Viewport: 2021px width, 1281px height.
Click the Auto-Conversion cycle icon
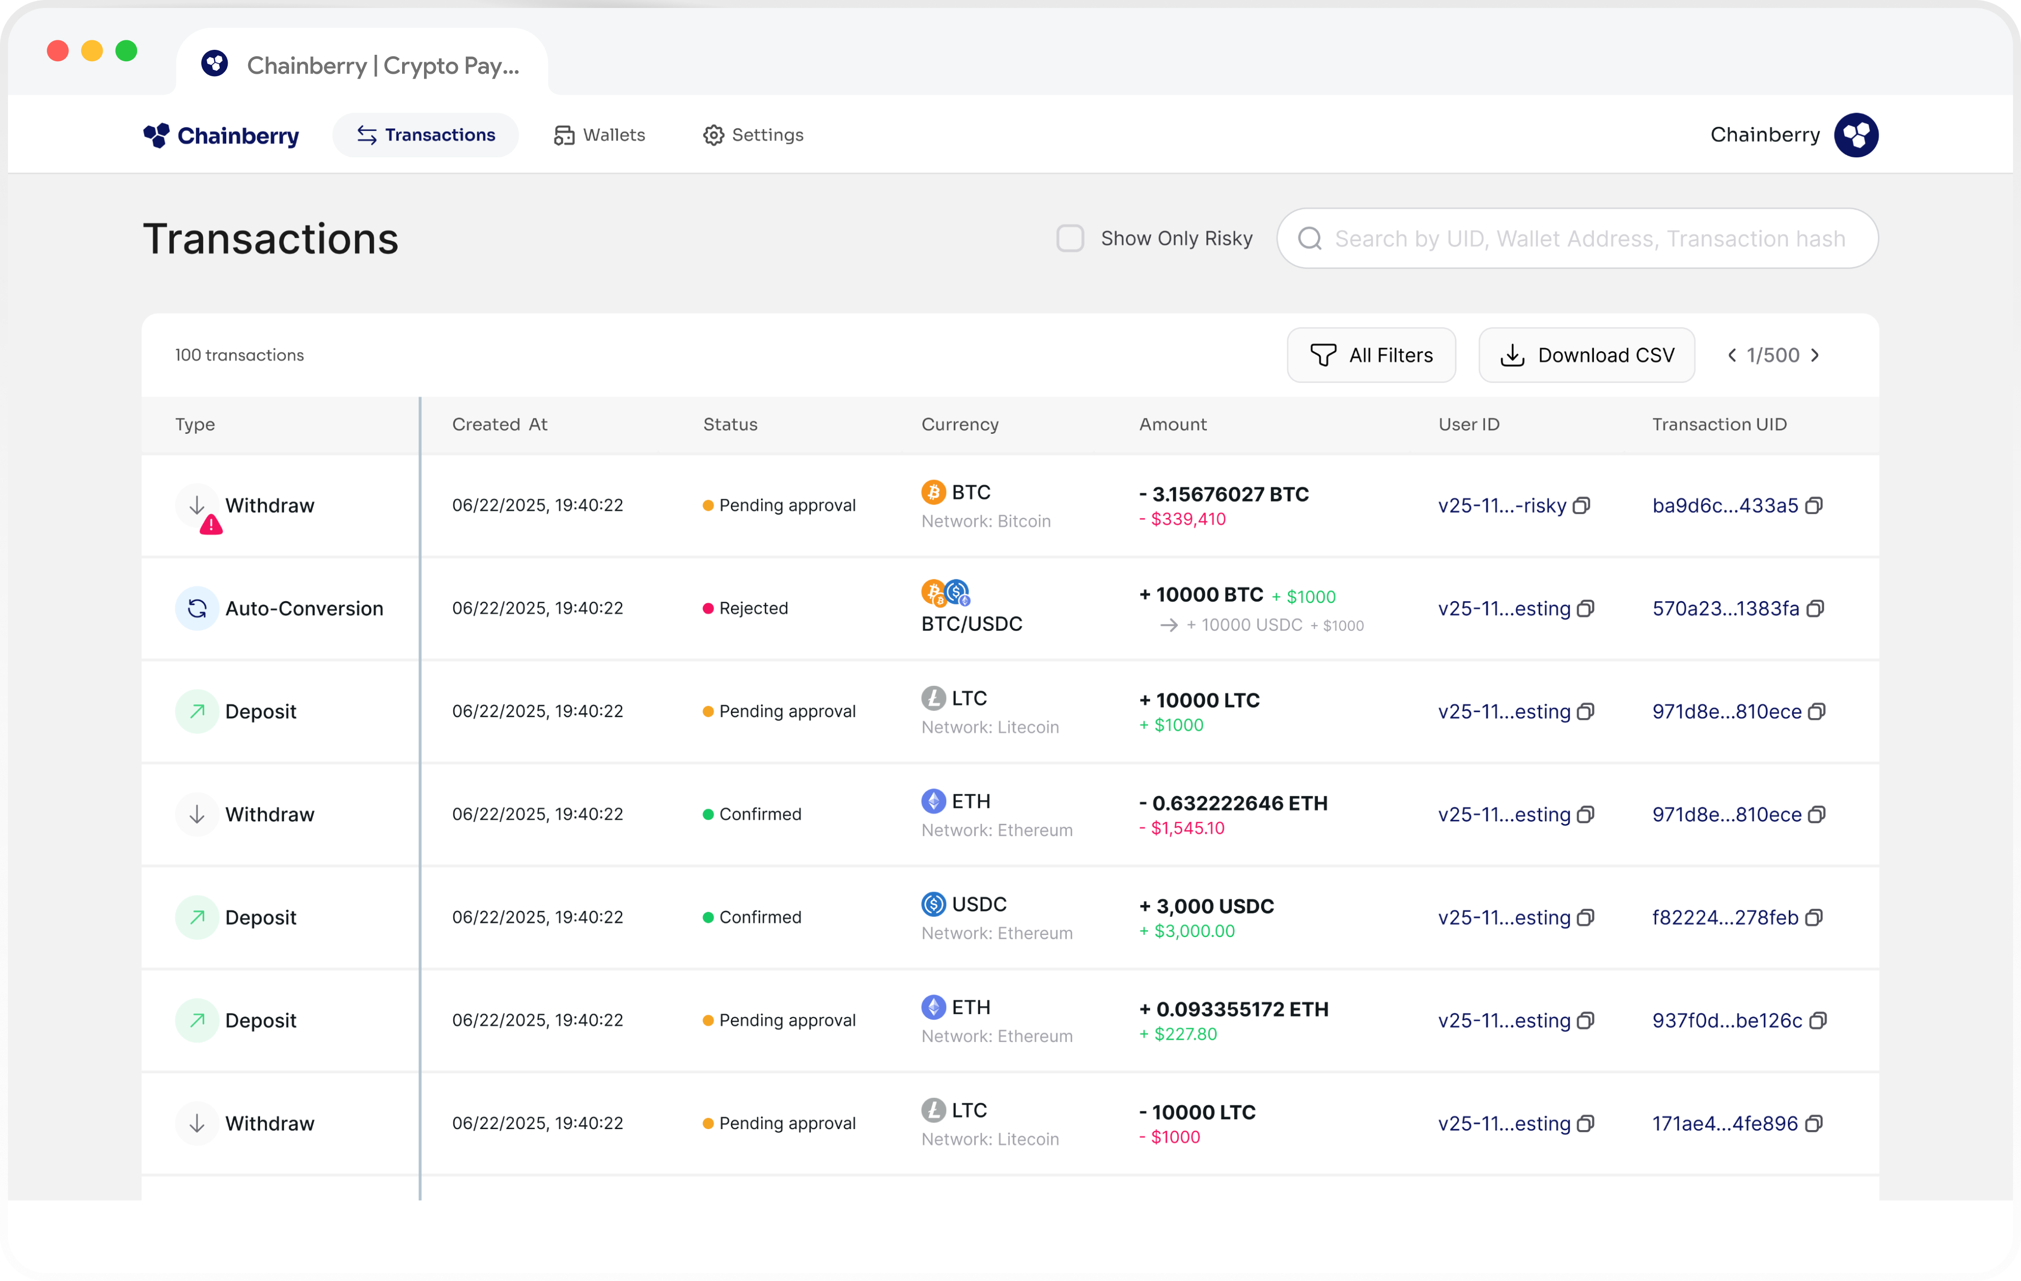pyautogui.click(x=197, y=608)
